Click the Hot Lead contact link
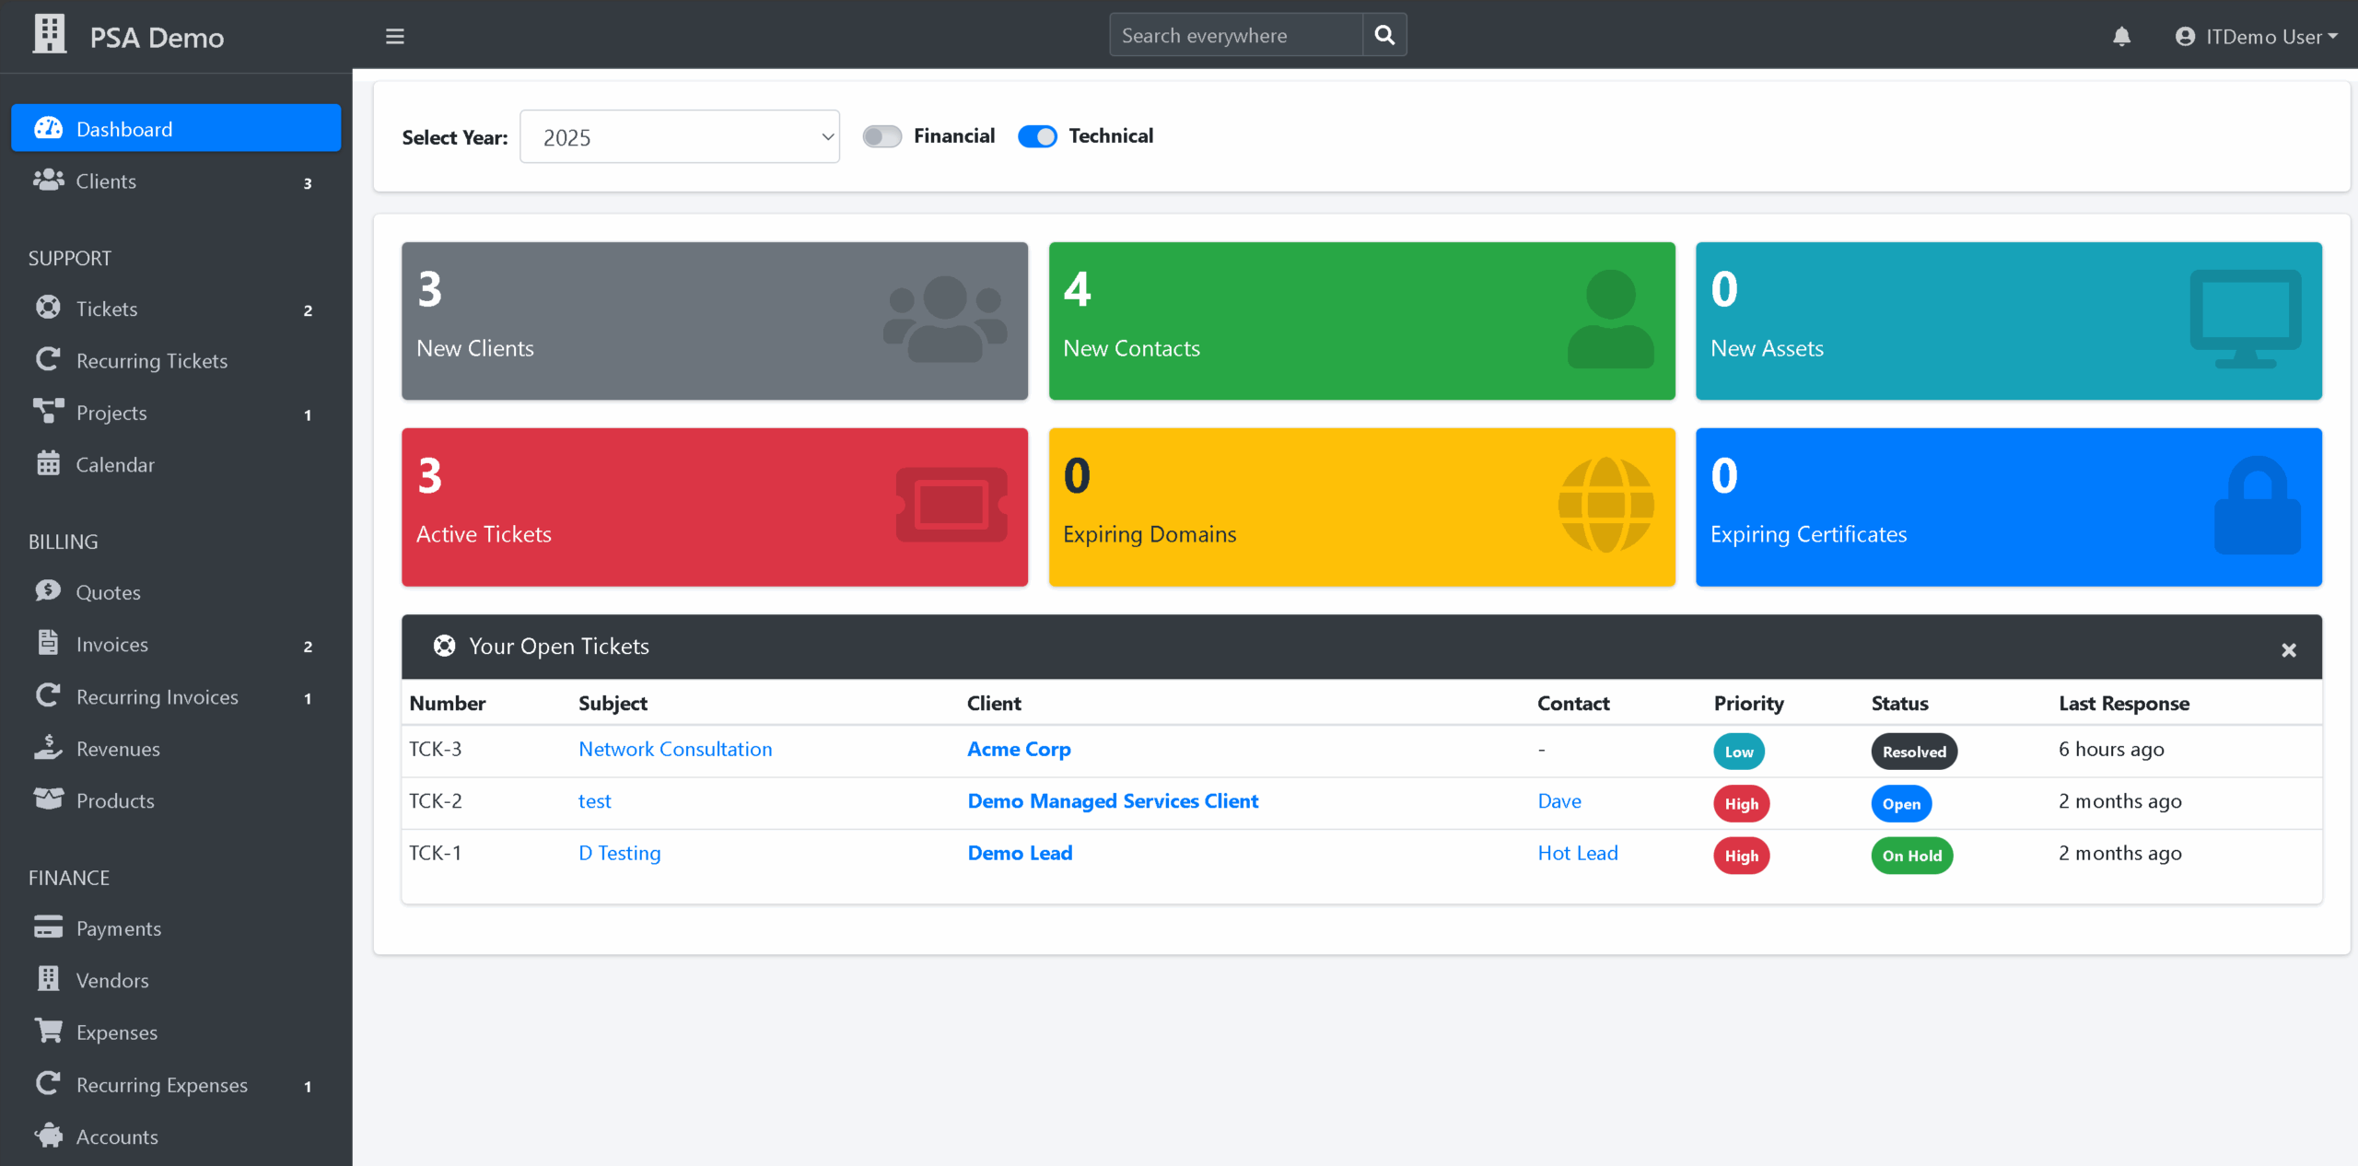The width and height of the screenshot is (2358, 1166). click(x=1578, y=853)
